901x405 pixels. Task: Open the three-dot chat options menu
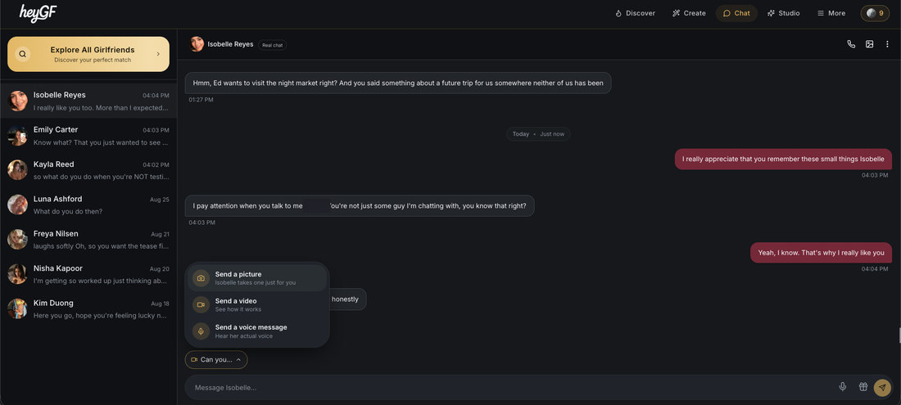tap(887, 44)
